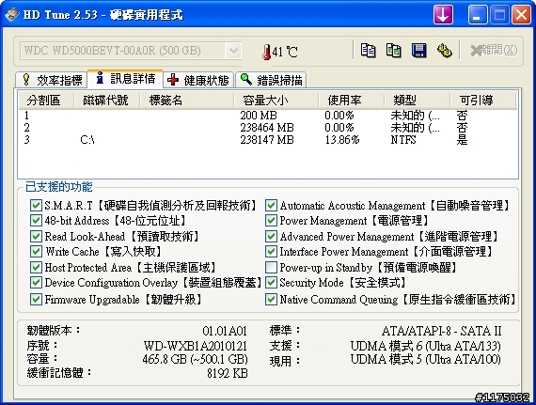Click the capacity value 465.8 GB
Viewport: 536px width, 405px height.
[x=195, y=359]
